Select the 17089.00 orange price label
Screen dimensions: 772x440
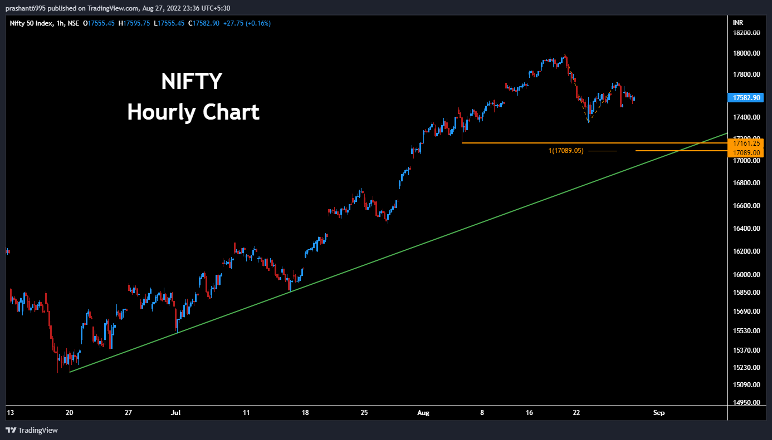(x=747, y=152)
